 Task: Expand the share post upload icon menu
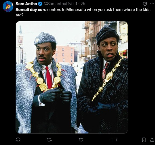(x=152, y=140)
